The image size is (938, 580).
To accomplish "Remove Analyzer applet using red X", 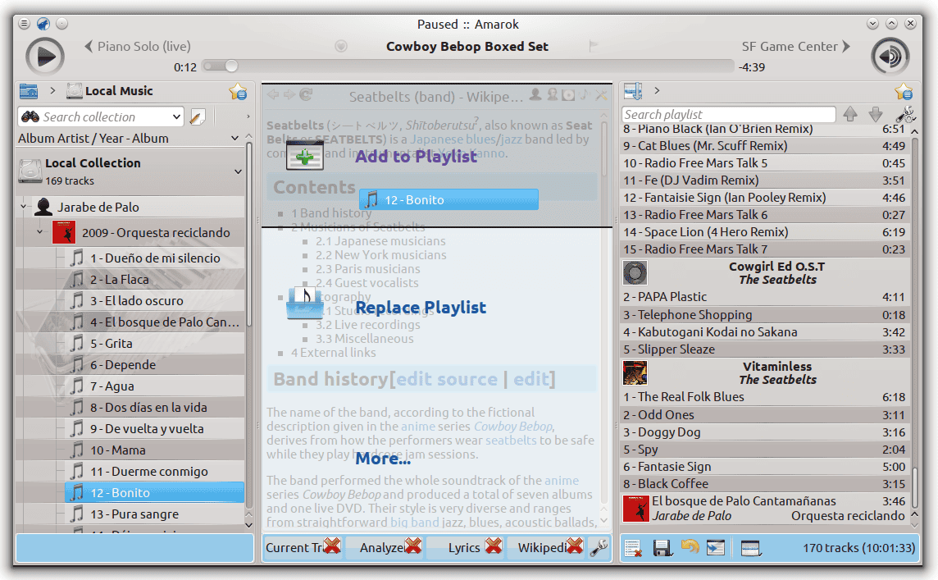I will 412,546.
